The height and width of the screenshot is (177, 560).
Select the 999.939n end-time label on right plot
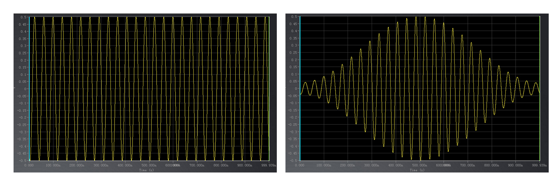539,165
